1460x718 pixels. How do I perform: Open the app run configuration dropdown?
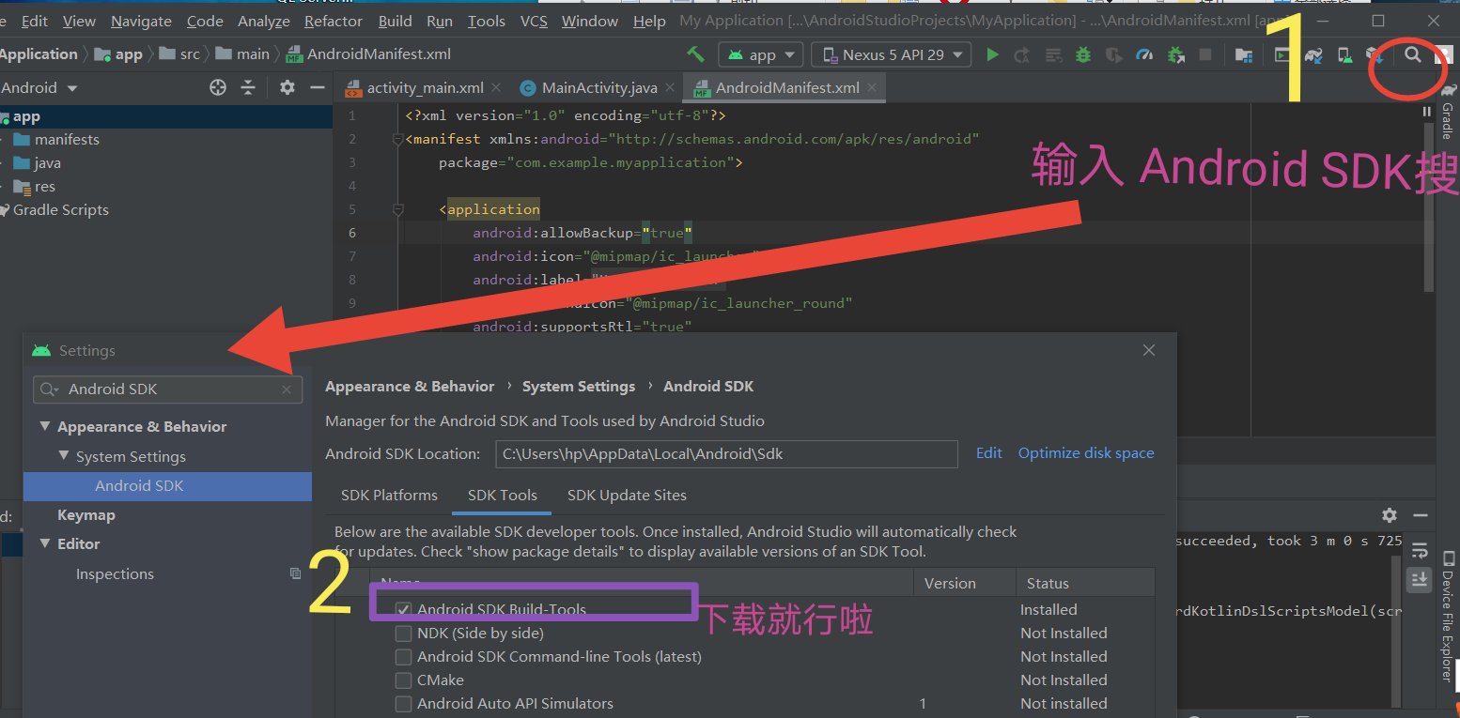pos(761,55)
